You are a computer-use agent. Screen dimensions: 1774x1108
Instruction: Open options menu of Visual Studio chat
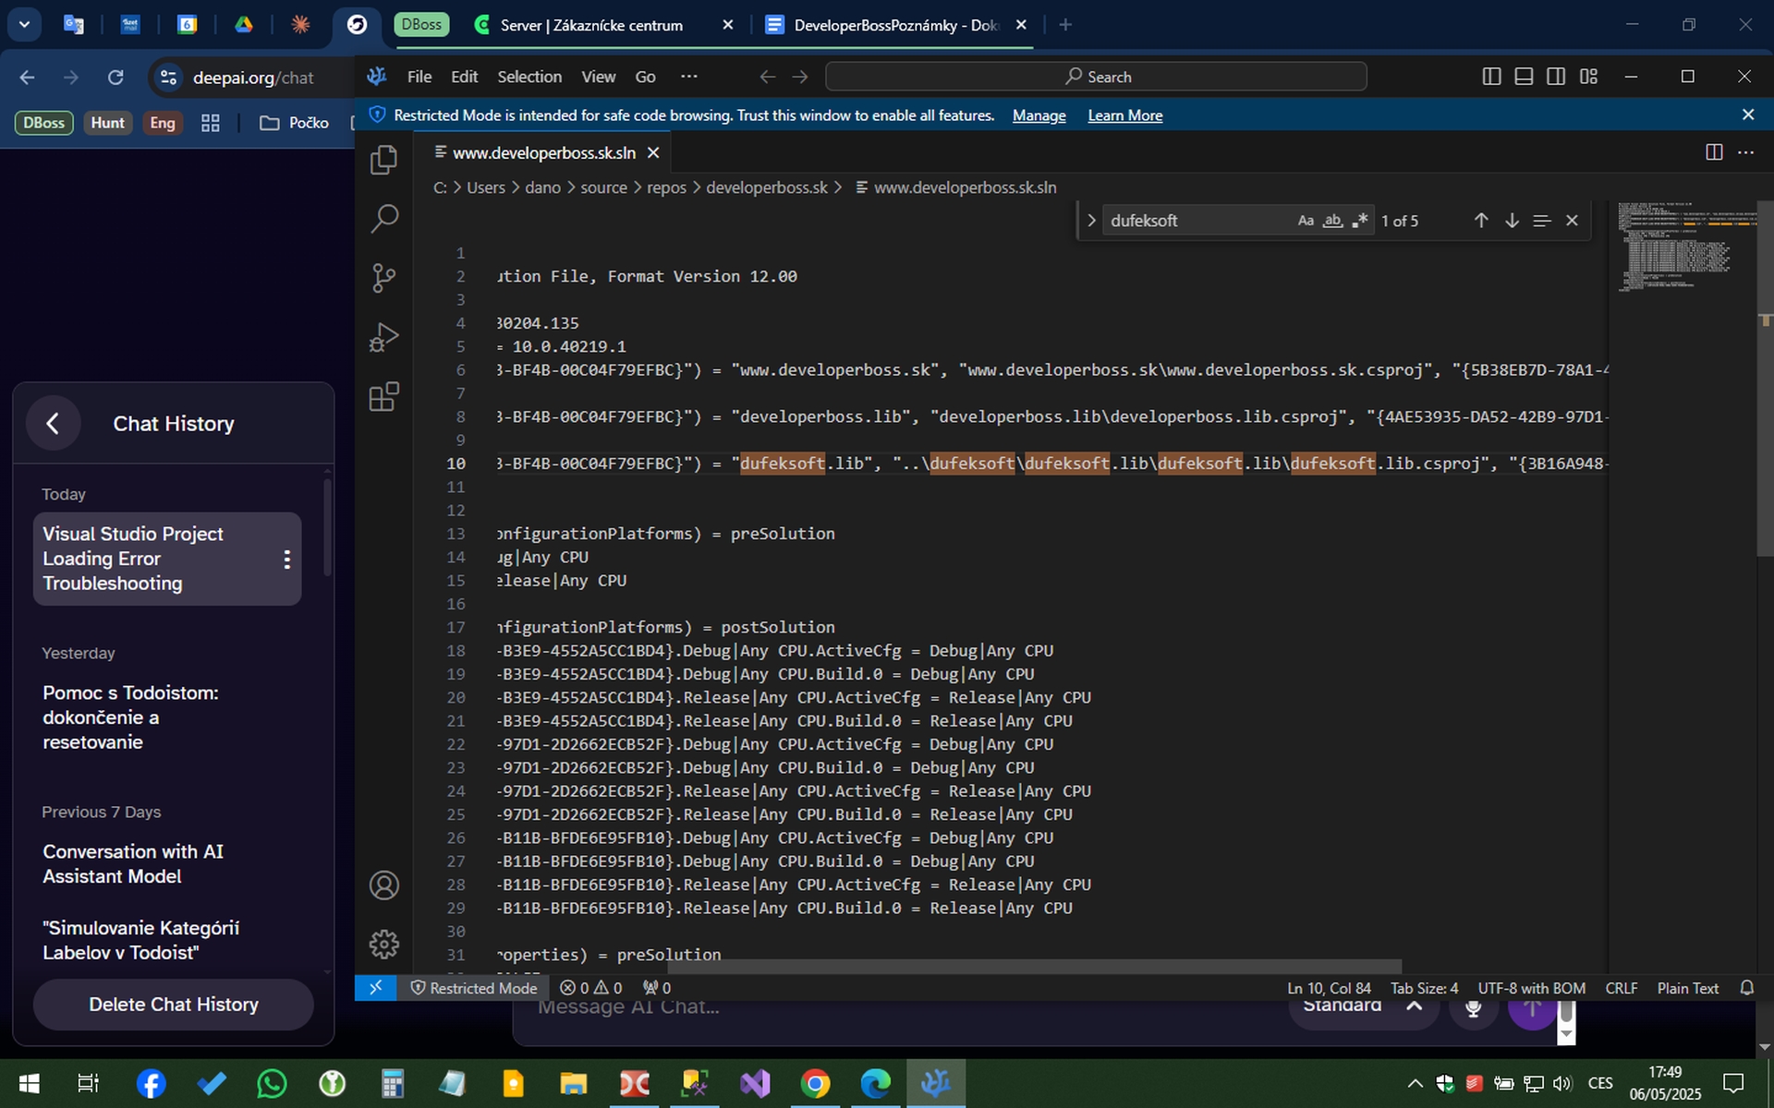click(x=286, y=560)
